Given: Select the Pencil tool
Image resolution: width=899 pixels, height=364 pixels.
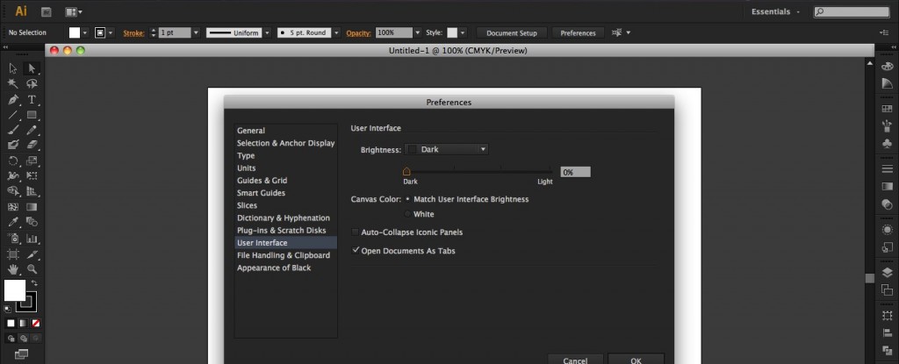Looking at the screenshot, I should [x=32, y=130].
